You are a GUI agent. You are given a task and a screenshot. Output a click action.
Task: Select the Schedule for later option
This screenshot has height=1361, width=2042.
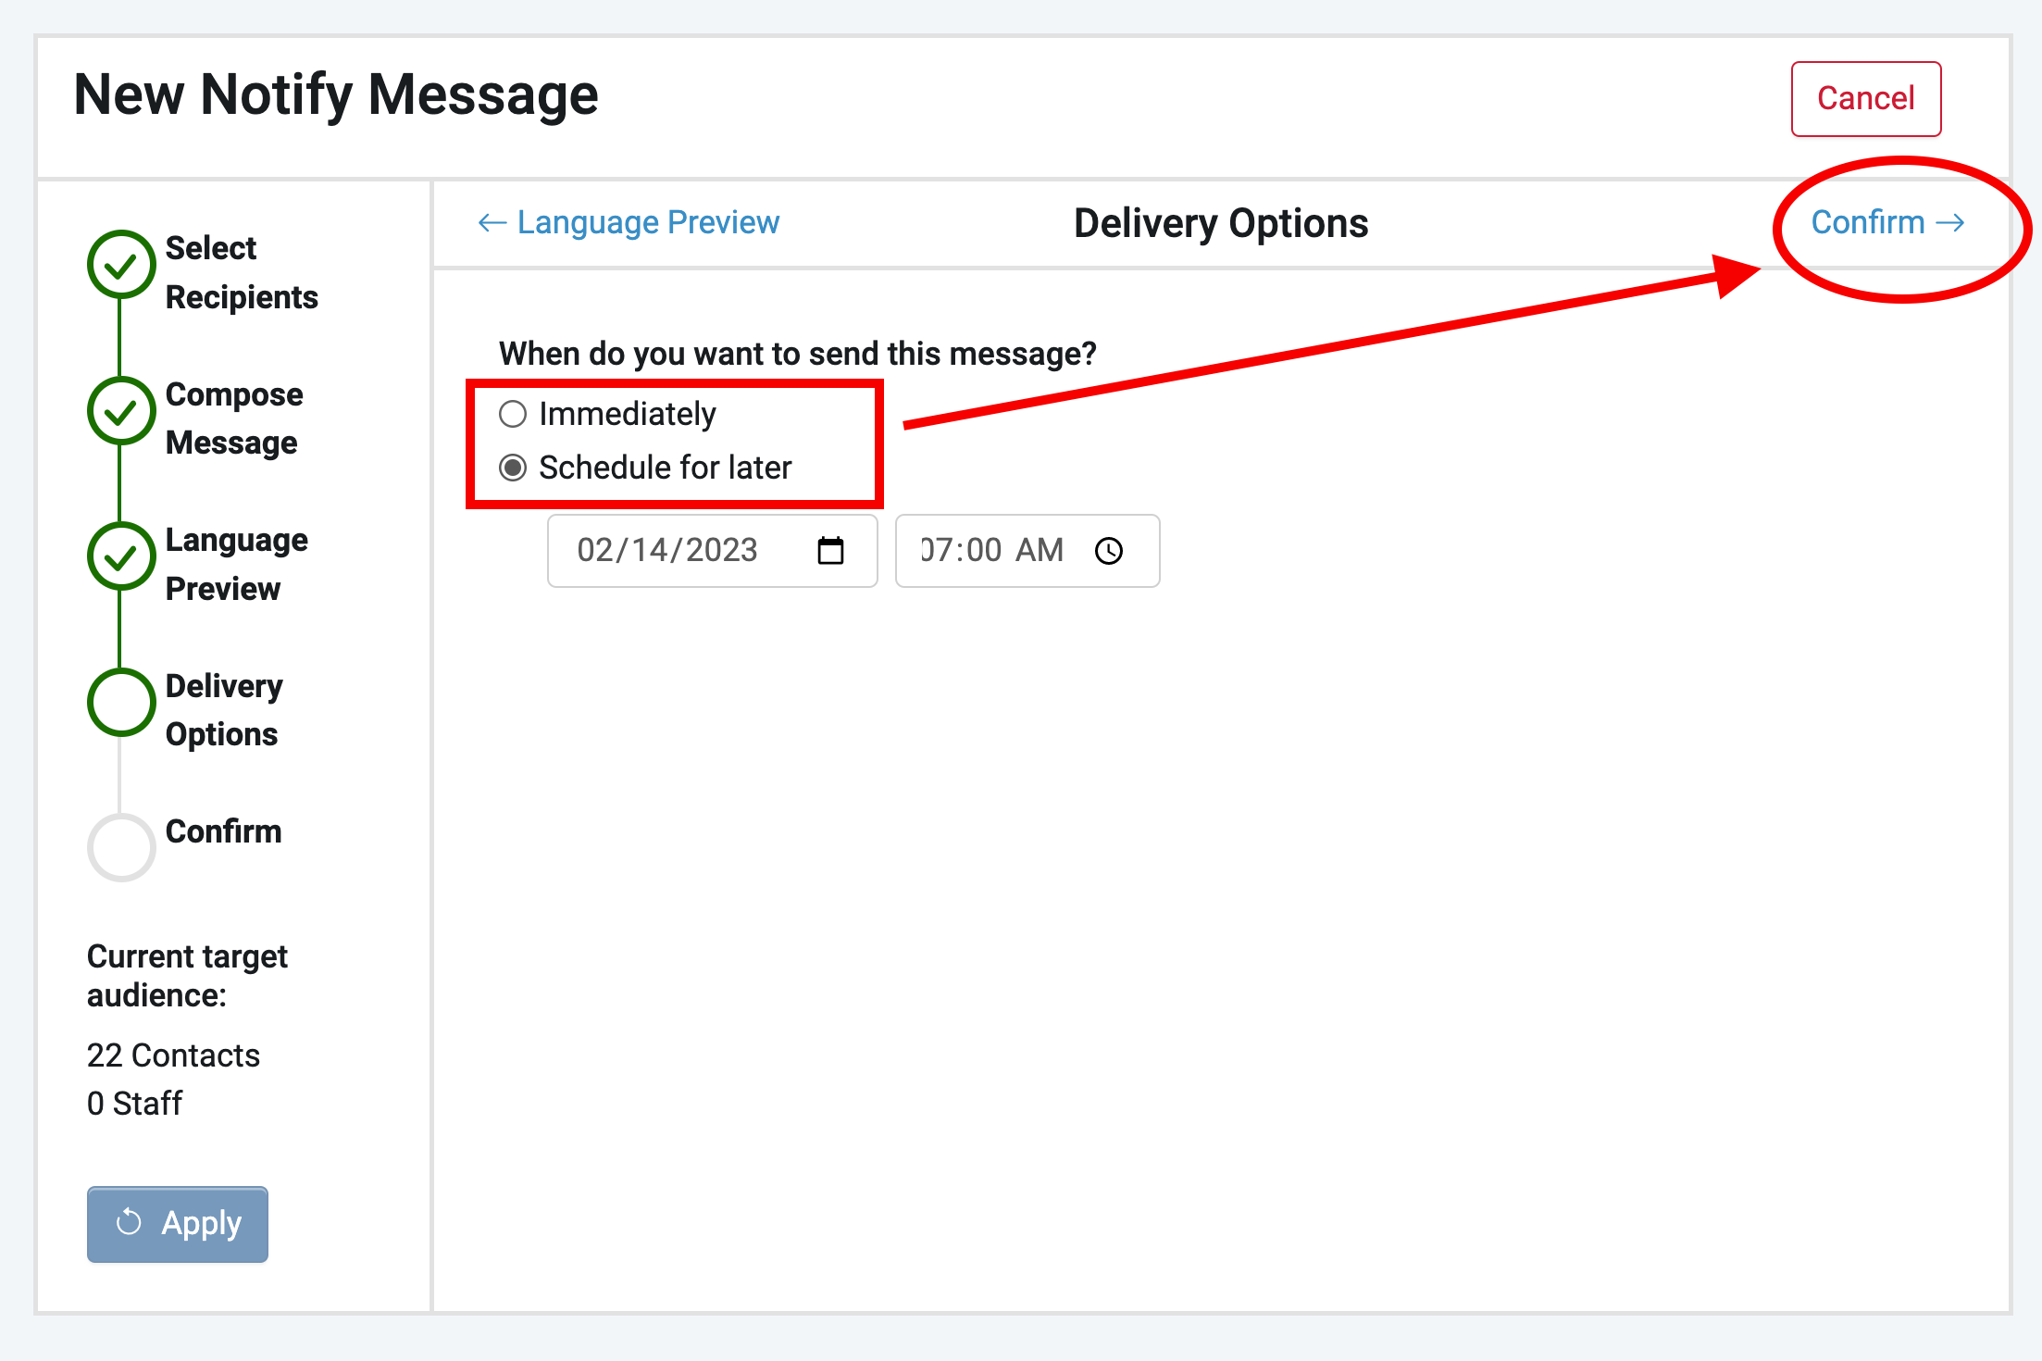point(513,468)
